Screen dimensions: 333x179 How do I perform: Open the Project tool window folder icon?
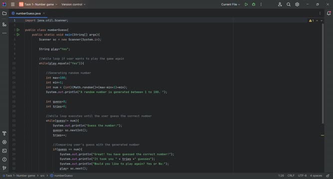click(x=4, y=13)
